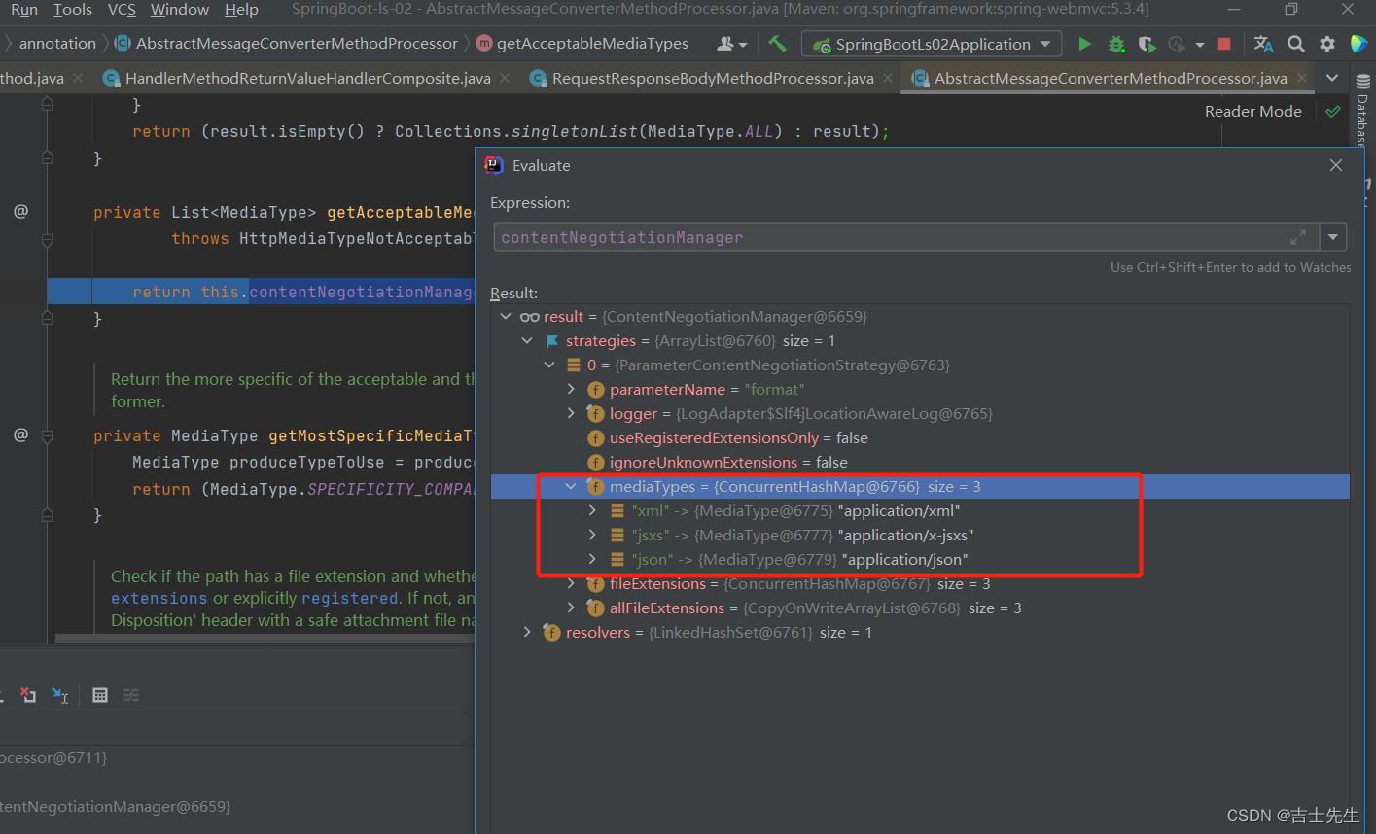
Task: Click the class icon on AbstractMessageConverterMethodProcessor tab
Action: coord(919,79)
